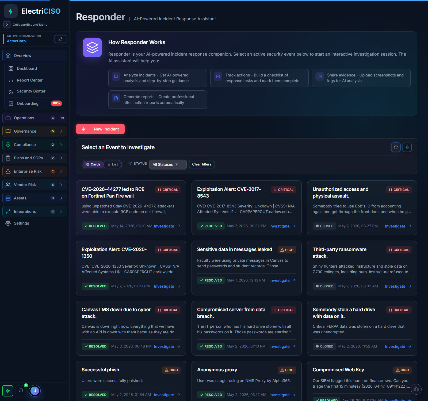The image size is (428, 401).
Task: Click the CLOSED status on Somebody stole a hard drive
Action: point(324,346)
